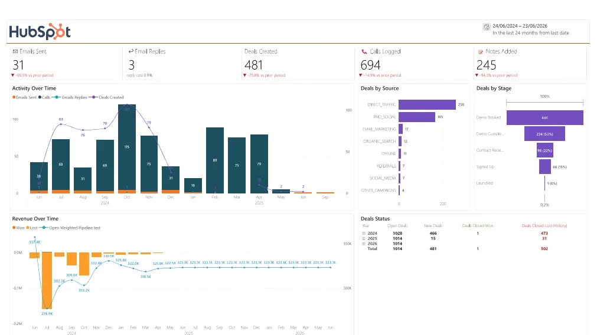Click the Calls Logged value 694

point(370,65)
